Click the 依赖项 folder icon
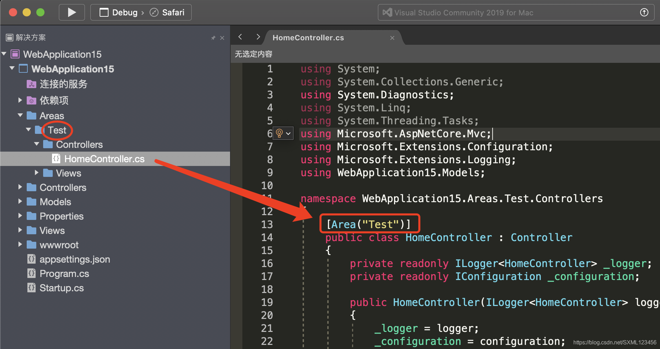660x349 pixels. coord(31,100)
